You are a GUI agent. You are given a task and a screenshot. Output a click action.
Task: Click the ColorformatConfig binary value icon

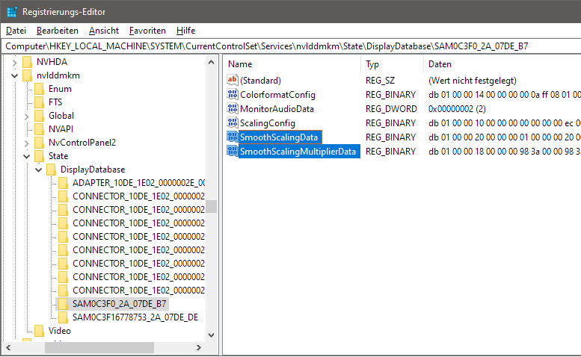pyautogui.click(x=232, y=95)
